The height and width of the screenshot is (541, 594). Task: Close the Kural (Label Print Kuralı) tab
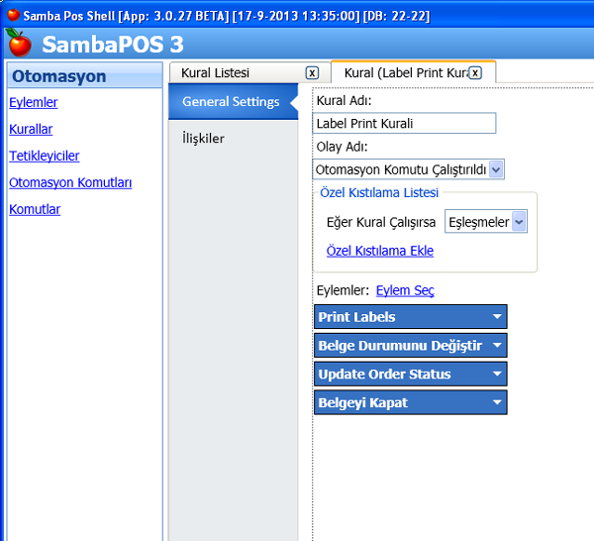click(x=475, y=72)
